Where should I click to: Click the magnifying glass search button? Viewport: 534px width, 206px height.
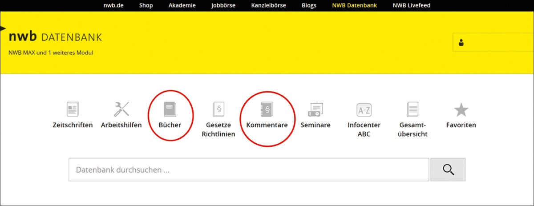448,170
